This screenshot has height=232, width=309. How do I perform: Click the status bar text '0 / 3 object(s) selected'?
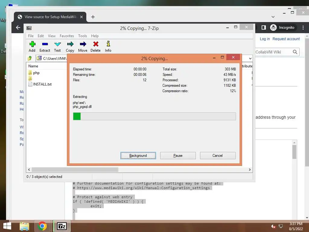(44, 177)
